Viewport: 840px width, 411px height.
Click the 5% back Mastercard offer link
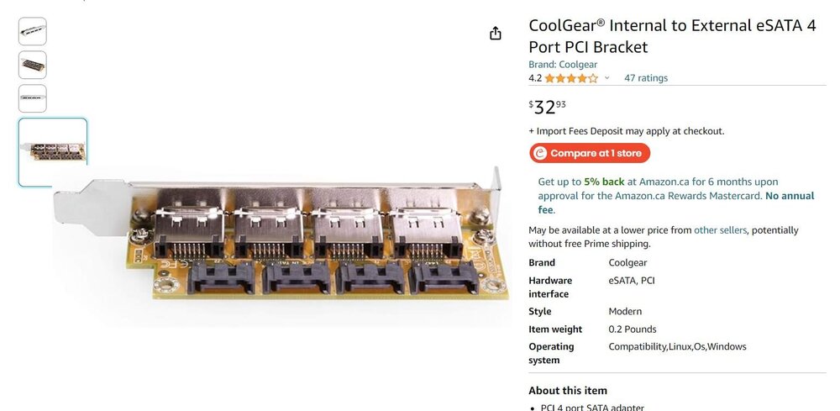(676, 196)
